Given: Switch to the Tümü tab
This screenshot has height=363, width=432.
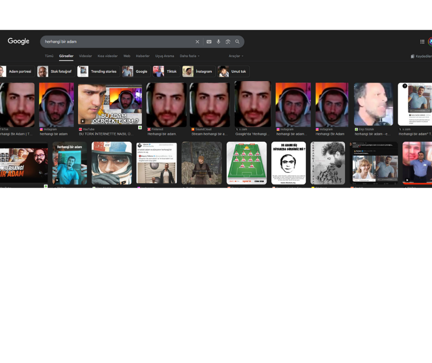Looking at the screenshot, I should [x=49, y=56].
